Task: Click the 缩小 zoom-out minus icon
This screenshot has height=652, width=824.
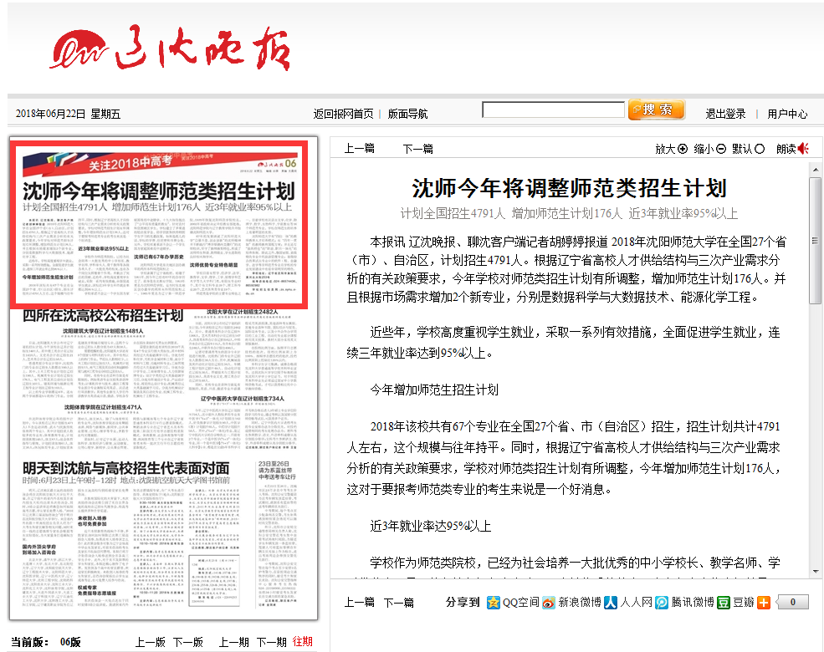Action: tap(720, 149)
